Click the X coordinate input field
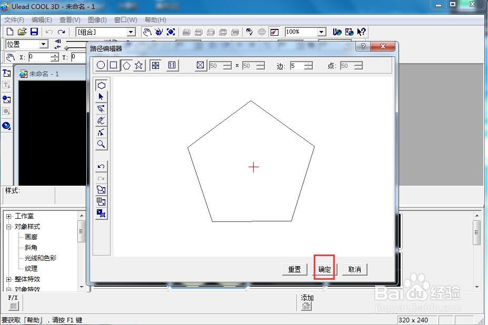Screen dimensions: 488x325 pyautogui.click(x=39, y=57)
